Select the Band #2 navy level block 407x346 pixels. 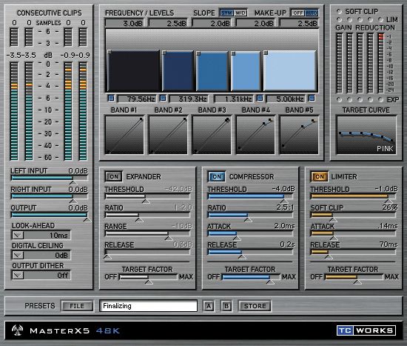(178, 70)
